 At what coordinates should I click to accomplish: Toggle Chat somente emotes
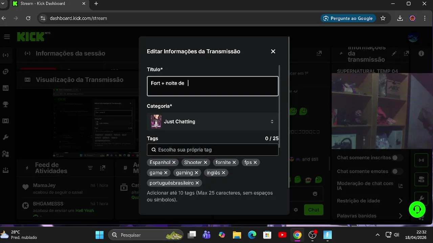coord(397,171)
